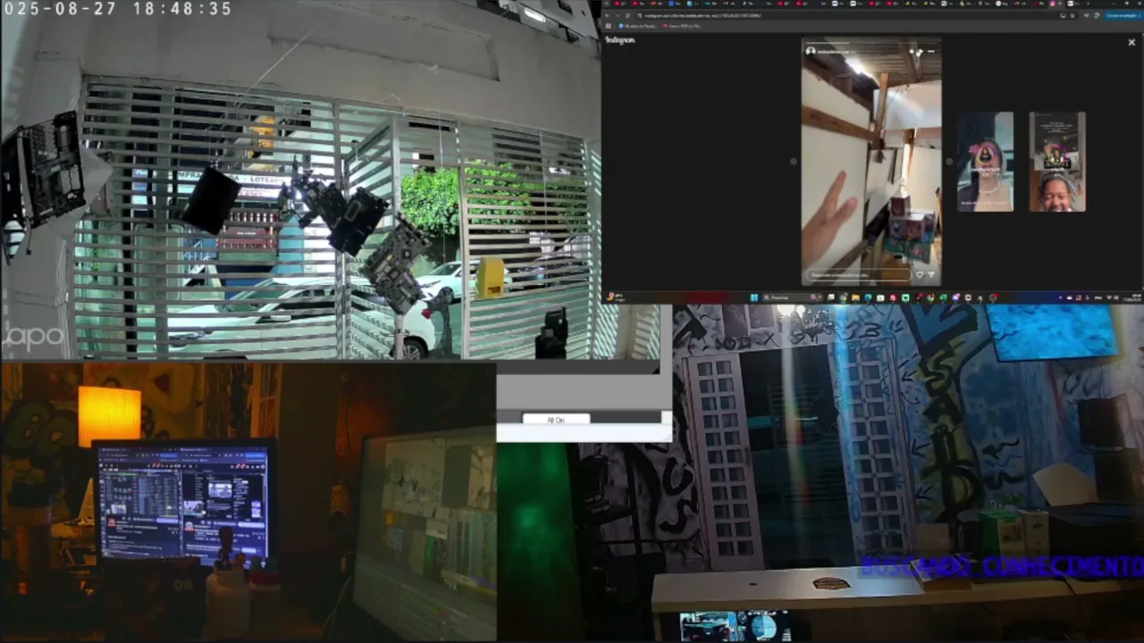The width and height of the screenshot is (1144, 643).
Task: Open the story more options menu
Action: point(931,52)
